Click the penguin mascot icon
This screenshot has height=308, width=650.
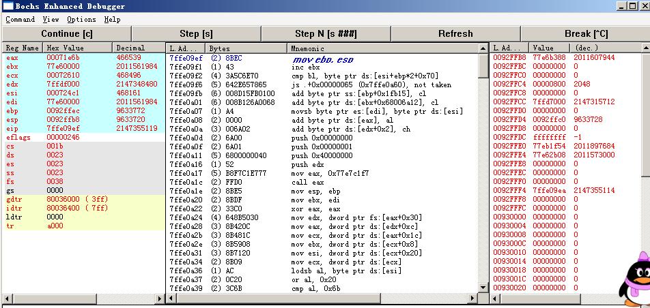636,279
